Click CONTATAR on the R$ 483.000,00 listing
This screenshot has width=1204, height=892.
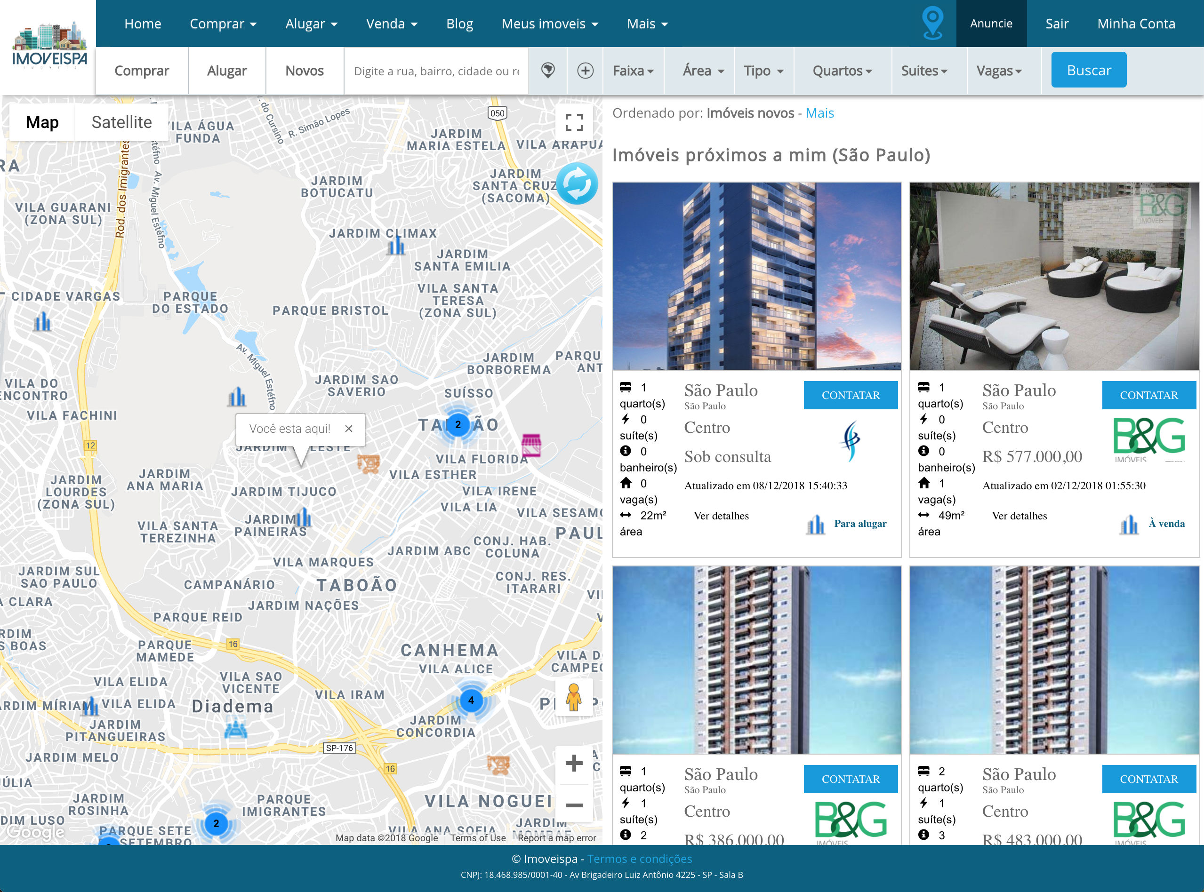tap(1148, 779)
